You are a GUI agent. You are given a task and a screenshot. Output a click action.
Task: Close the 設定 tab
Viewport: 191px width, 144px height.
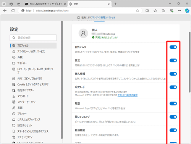pos(108,4)
